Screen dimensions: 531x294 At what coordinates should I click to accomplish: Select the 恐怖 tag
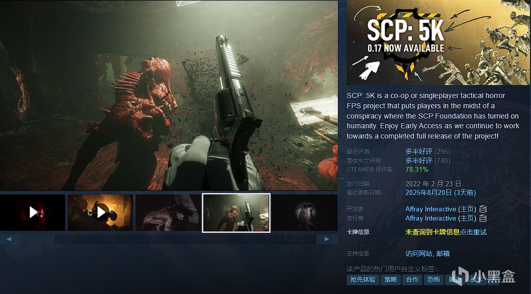pos(433,280)
